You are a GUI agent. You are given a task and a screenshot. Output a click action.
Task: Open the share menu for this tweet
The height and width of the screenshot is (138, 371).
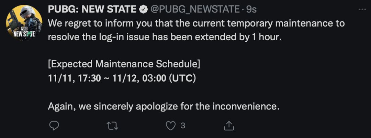coord(229,126)
